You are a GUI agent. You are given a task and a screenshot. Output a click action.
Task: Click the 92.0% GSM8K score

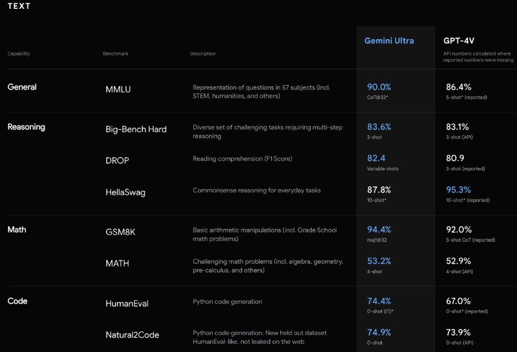[459, 230]
